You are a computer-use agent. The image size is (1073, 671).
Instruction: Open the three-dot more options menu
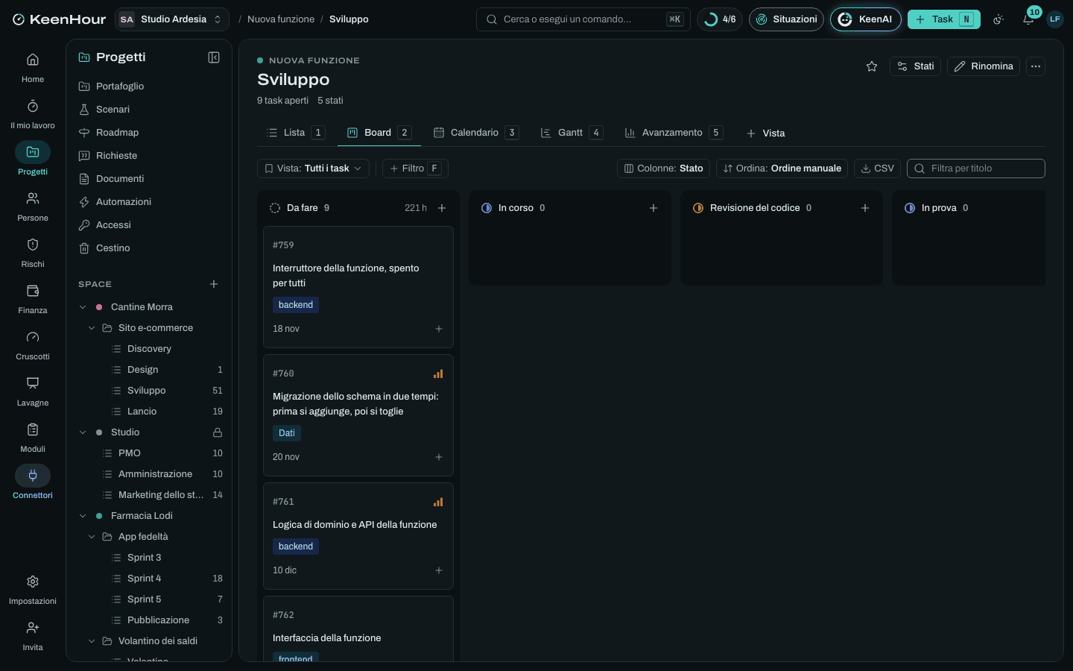tap(1036, 66)
